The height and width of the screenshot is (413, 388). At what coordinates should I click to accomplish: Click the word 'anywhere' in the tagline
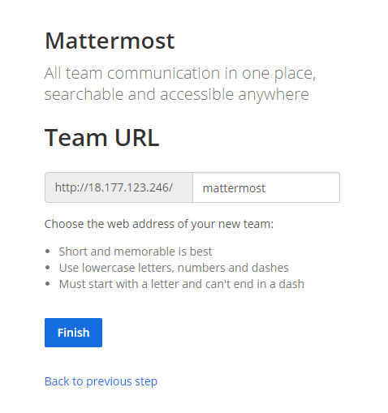[274, 95]
